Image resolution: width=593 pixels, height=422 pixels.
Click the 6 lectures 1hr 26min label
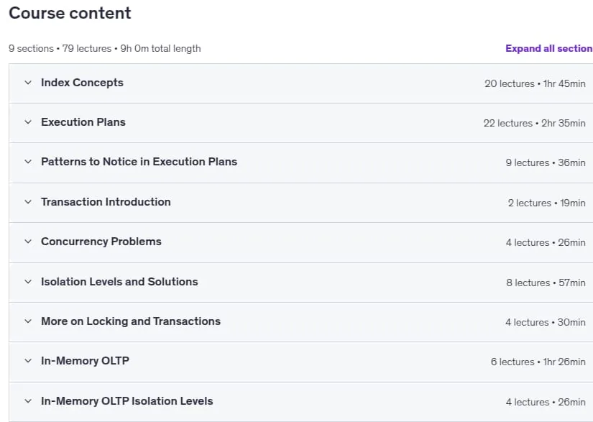(538, 362)
